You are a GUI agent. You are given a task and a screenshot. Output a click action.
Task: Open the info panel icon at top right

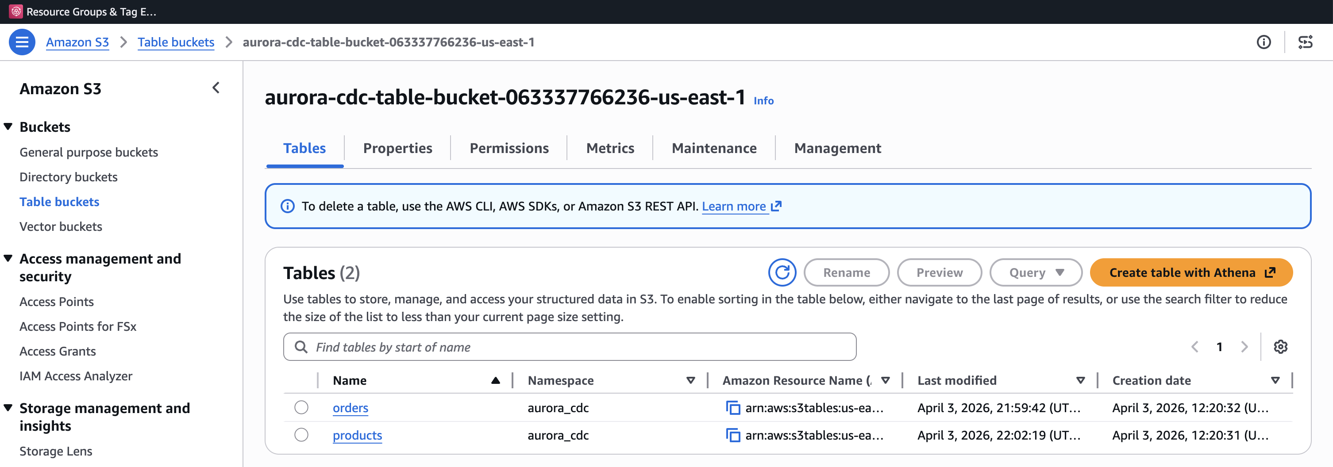point(1264,42)
